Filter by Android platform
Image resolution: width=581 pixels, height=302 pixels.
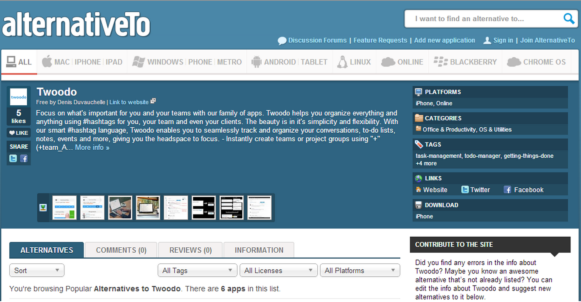tap(280, 62)
